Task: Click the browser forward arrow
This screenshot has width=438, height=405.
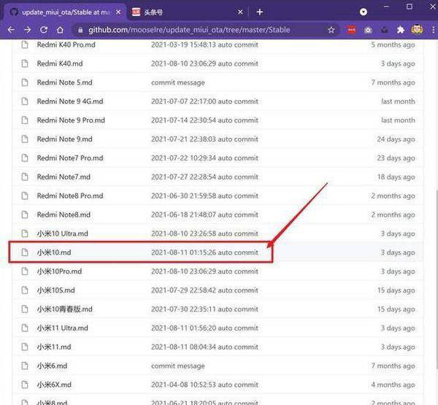Action: (27, 30)
